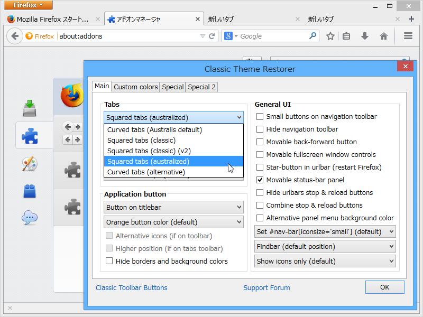Viewport: 423px width, 317px height.
Task: Select the first gray puzzle addon icon
Action: (x=72, y=170)
